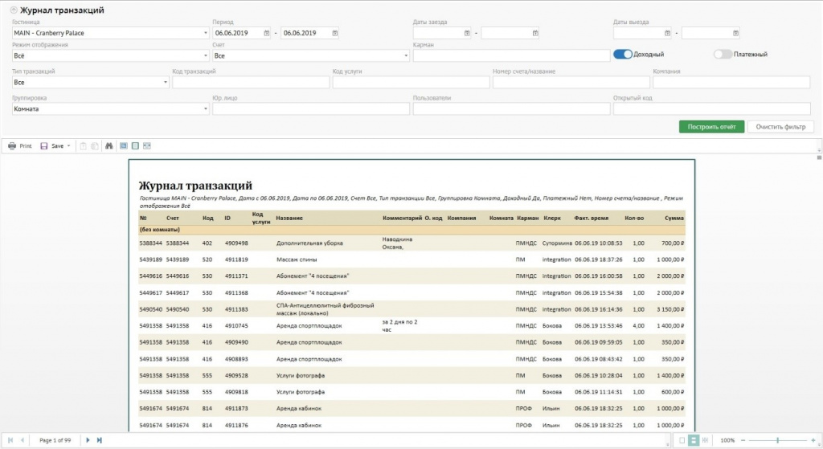
Task: Zoom out with the minus icon
Action: coord(743,440)
